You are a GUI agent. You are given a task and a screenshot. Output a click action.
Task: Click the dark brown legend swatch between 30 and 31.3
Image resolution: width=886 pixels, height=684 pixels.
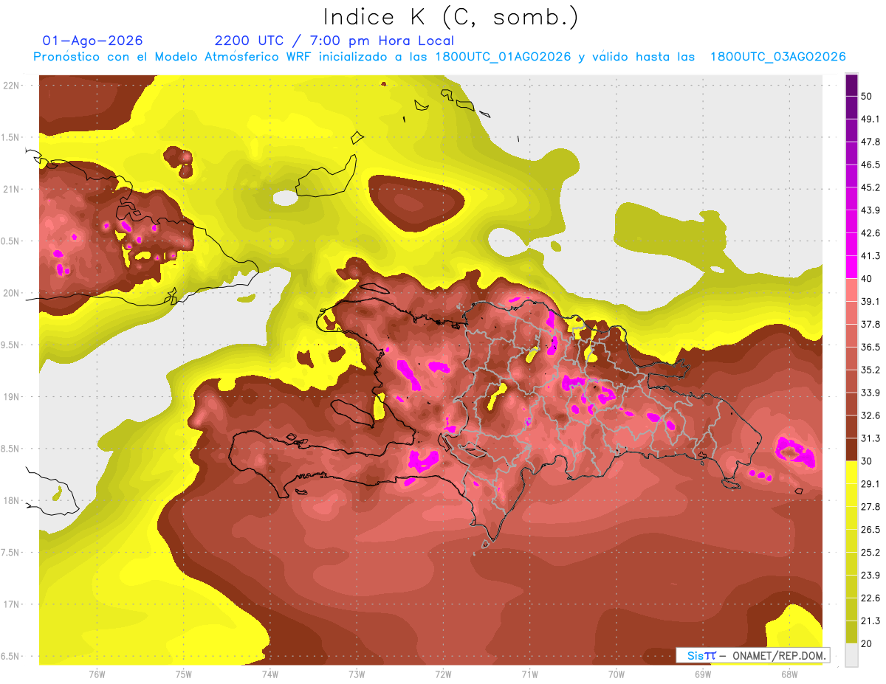[851, 449]
